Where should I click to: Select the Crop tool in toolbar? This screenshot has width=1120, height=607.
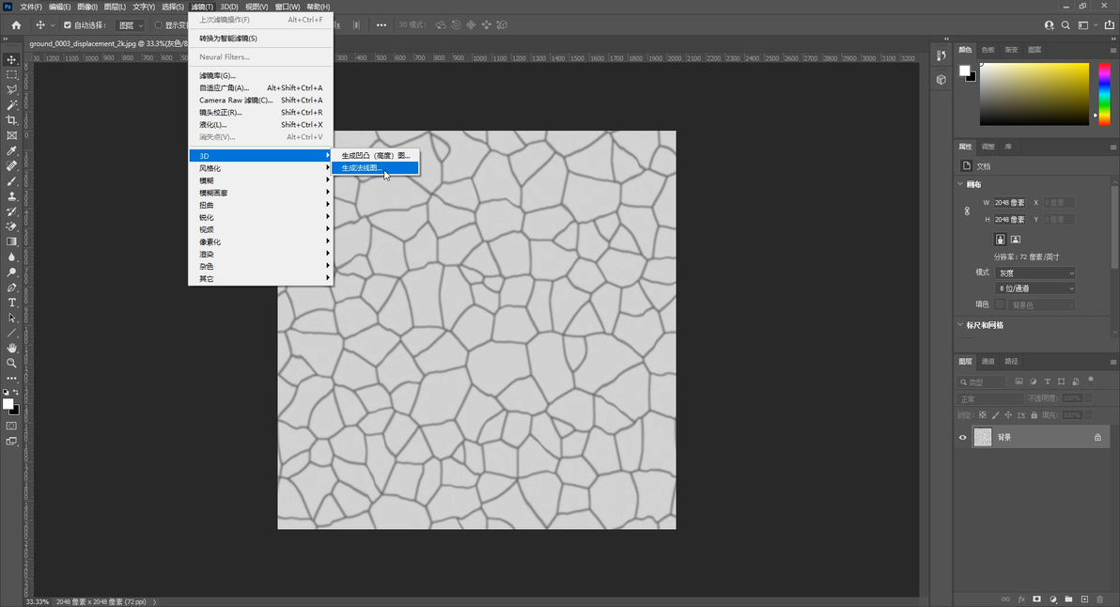(x=12, y=120)
